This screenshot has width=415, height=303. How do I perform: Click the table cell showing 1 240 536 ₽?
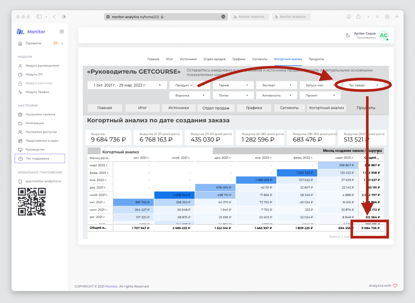tap(297, 173)
